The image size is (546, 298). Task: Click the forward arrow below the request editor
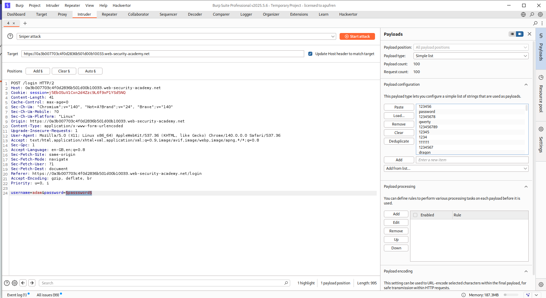[x=32, y=283]
